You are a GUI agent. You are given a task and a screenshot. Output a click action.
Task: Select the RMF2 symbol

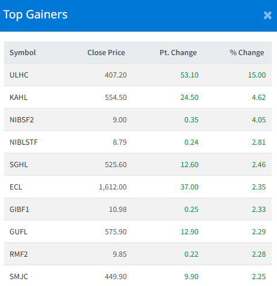click(x=18, y=254)
